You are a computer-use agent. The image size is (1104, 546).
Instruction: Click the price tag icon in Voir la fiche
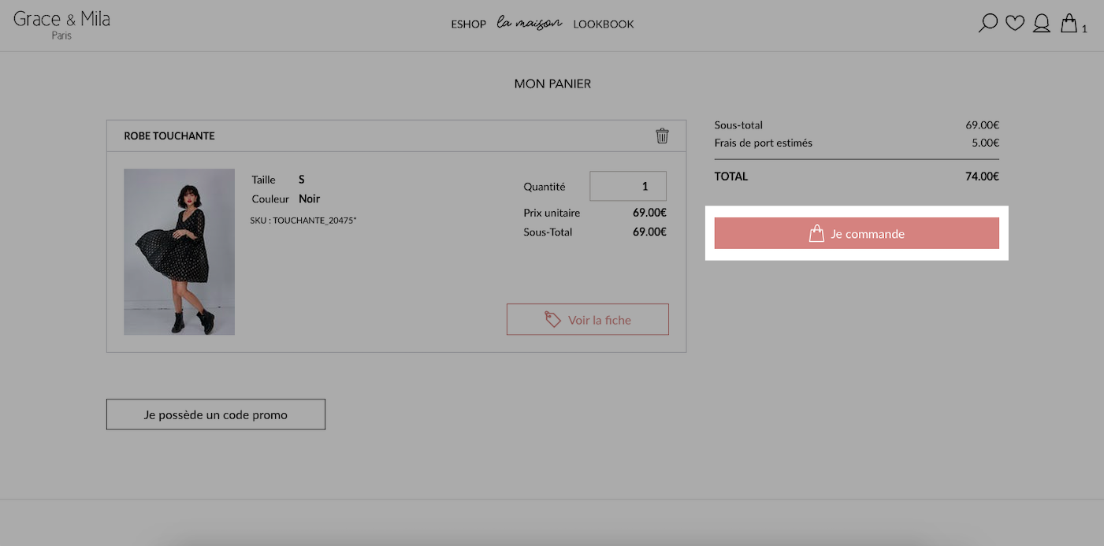tap(553, 319)
